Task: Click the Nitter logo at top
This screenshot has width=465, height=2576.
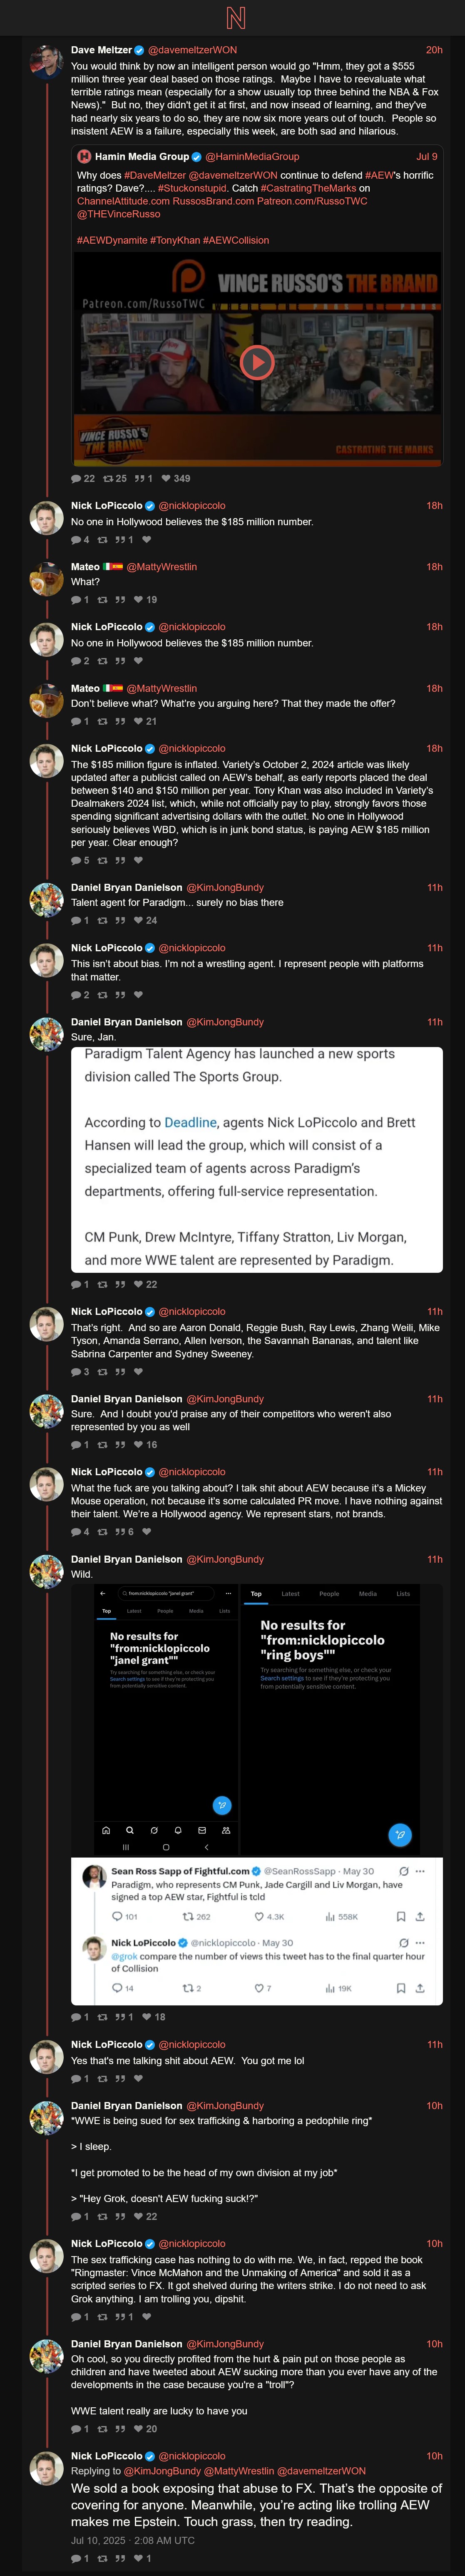Action: coord(235,17)
